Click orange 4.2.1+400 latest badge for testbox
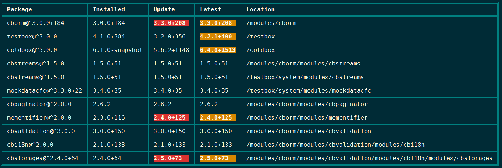Image resolution: width=502 pixels, height=168 pixels. point(217,37)
